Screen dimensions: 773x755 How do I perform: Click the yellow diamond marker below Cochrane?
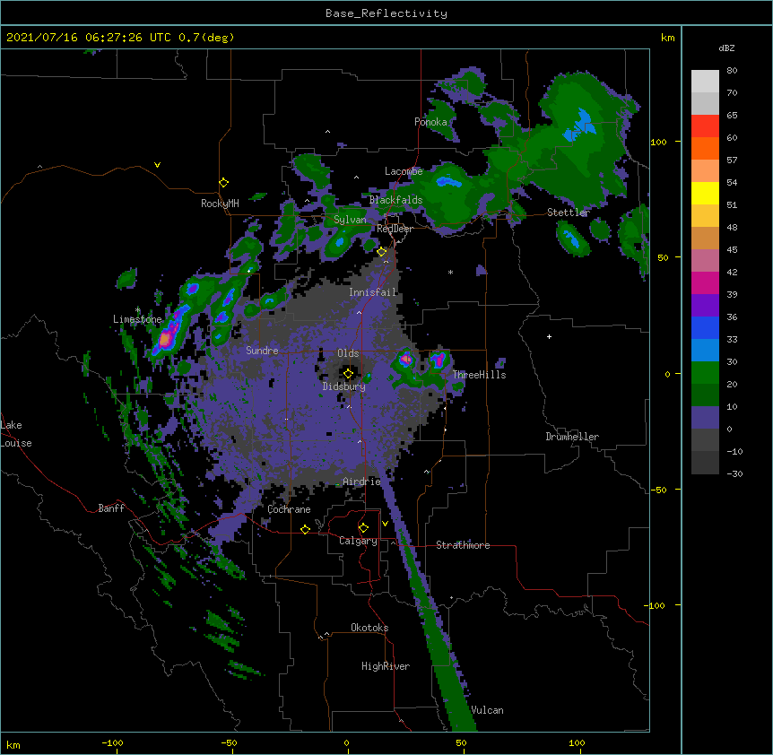click(x=305, y=529)
